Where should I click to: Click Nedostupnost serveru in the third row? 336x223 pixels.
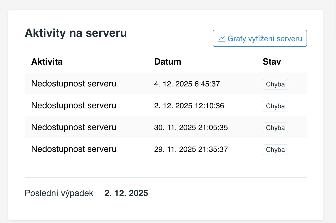(x=74, y=127)
